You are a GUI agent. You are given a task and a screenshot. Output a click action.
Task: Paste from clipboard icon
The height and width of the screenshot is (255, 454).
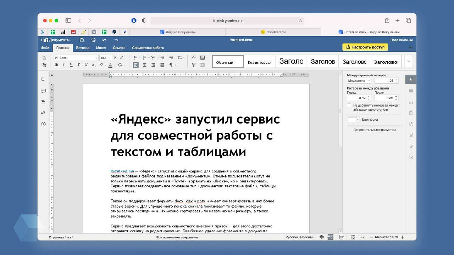pos(44,65)
